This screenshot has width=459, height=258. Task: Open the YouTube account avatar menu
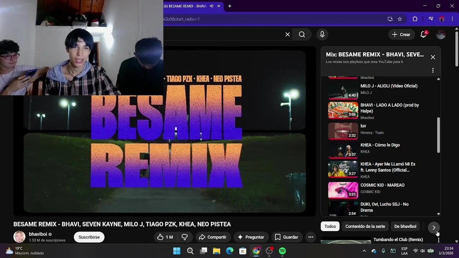[441, 35]
